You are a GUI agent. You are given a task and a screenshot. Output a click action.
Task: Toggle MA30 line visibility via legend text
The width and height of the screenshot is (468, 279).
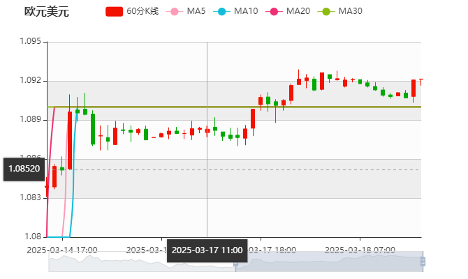pos(350,11)
